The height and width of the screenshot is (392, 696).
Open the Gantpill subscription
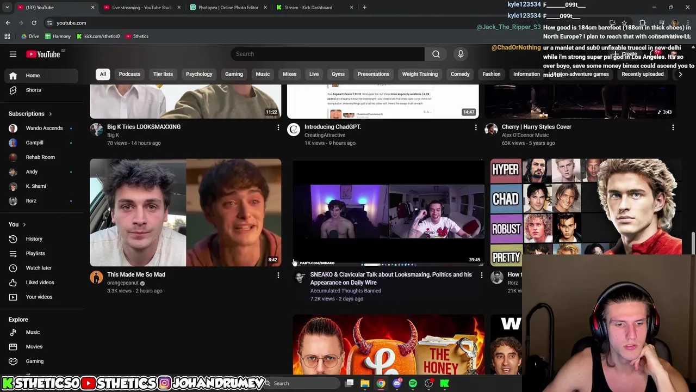click(x=42, y=143)
